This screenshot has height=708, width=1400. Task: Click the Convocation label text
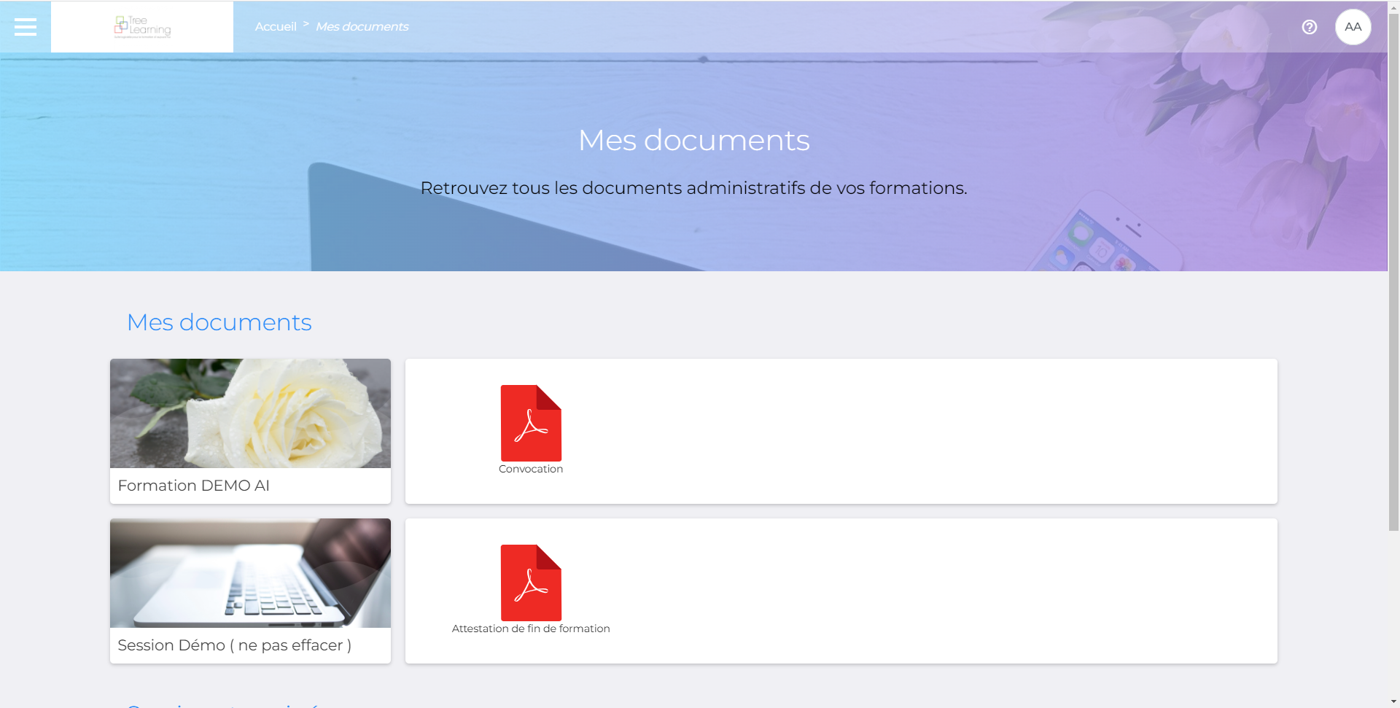531,469
